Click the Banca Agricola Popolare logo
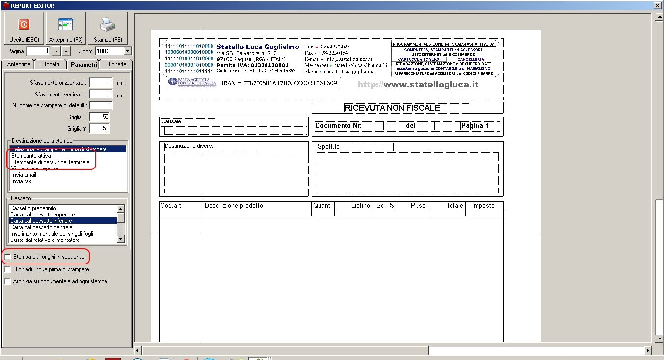The width and height of the screenshot is (664, 360). 191,82
